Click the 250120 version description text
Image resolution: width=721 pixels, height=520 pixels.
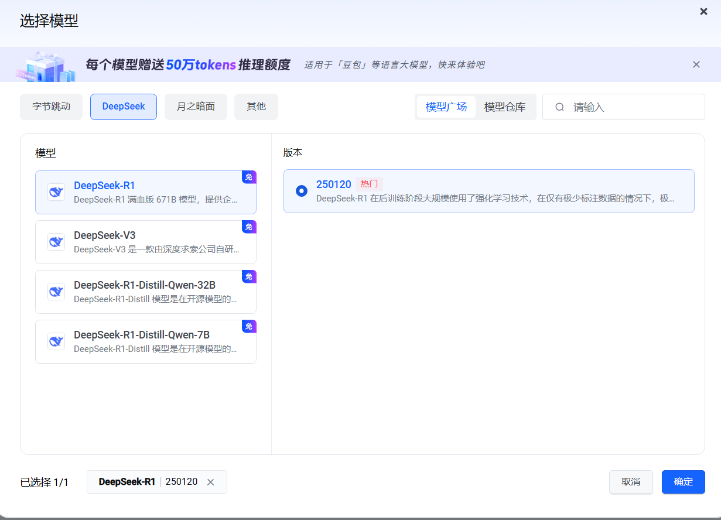496,199
